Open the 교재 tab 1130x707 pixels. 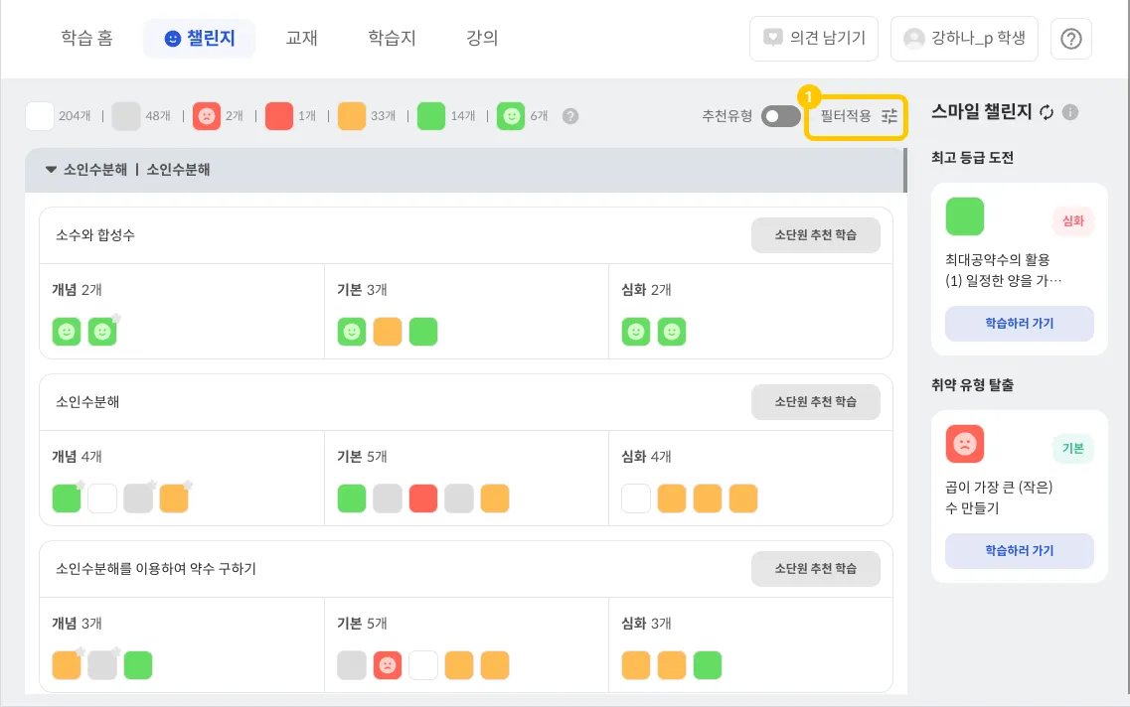[301, 38]
